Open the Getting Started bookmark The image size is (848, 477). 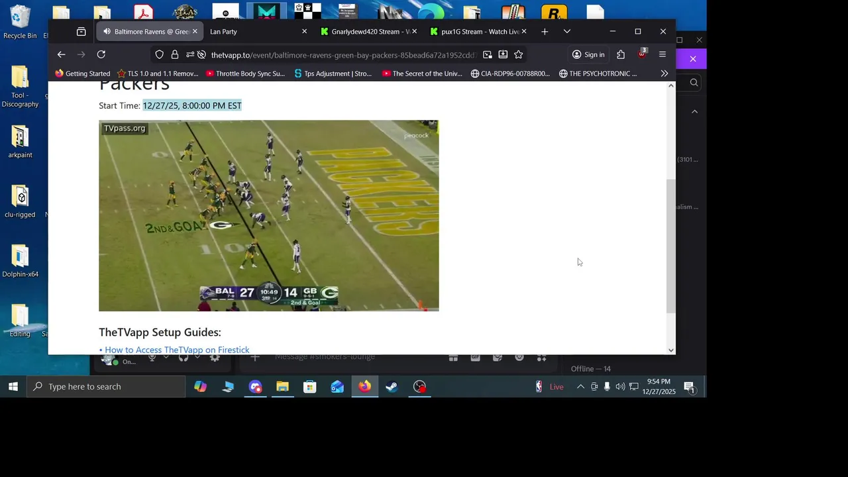tap(82, 74)
